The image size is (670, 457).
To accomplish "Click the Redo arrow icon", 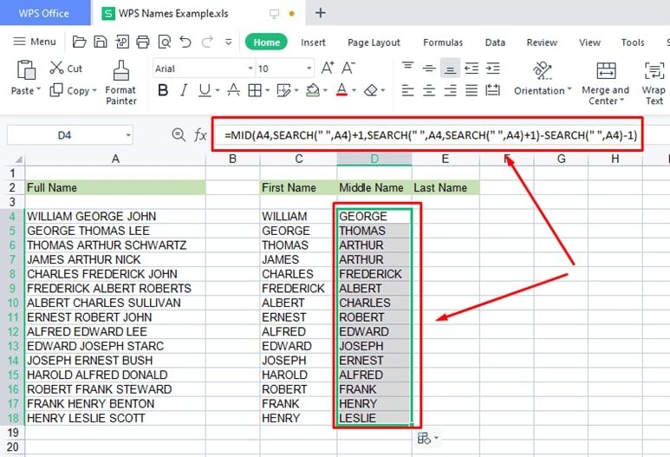I will pyautogui.click(x=207, y=42).
